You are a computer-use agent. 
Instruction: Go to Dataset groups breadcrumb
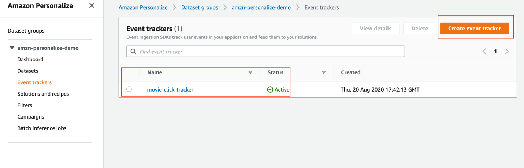pyautogui.click(x=200, y=7)
